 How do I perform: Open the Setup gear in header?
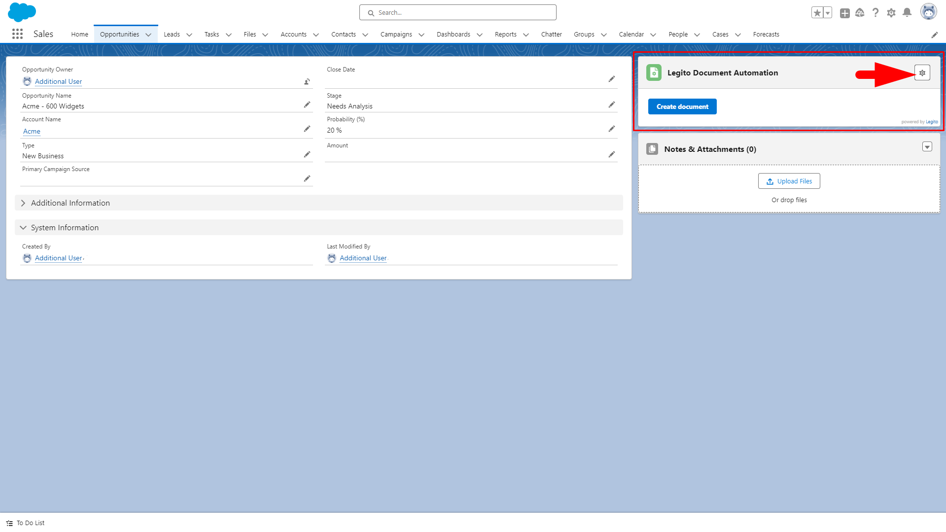coord(891,13)
